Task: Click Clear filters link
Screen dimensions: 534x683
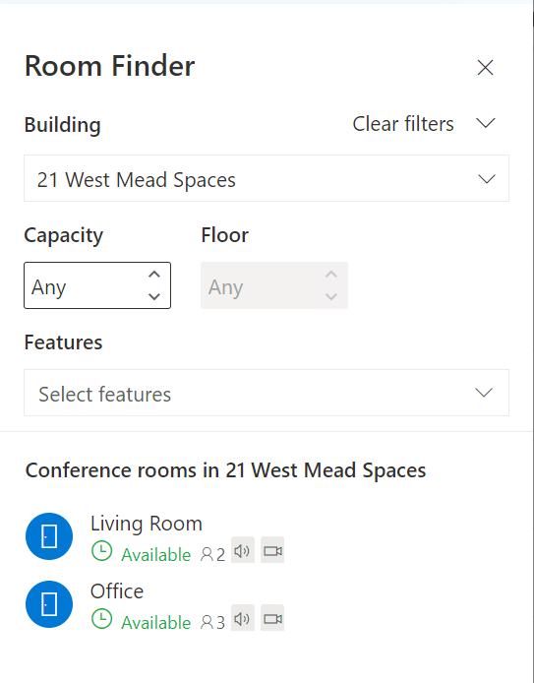Action: [x=403, y=124]
